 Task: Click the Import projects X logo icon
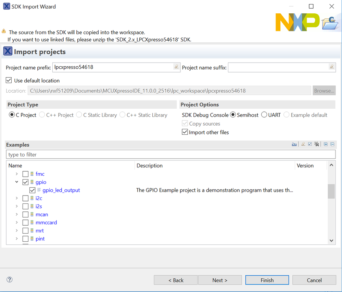tap(8, 51)
